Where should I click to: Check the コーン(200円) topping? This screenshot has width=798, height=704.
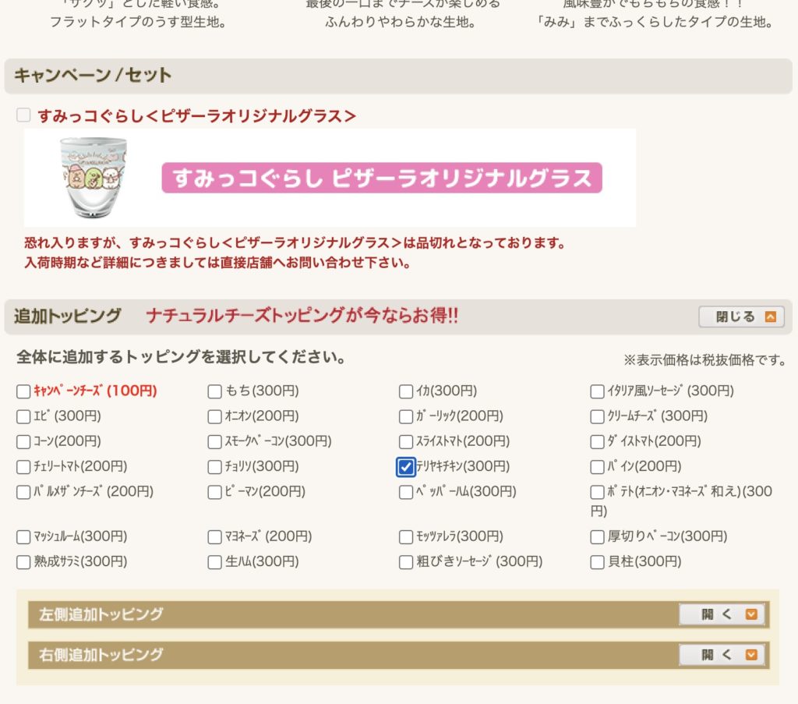point(23,442)
